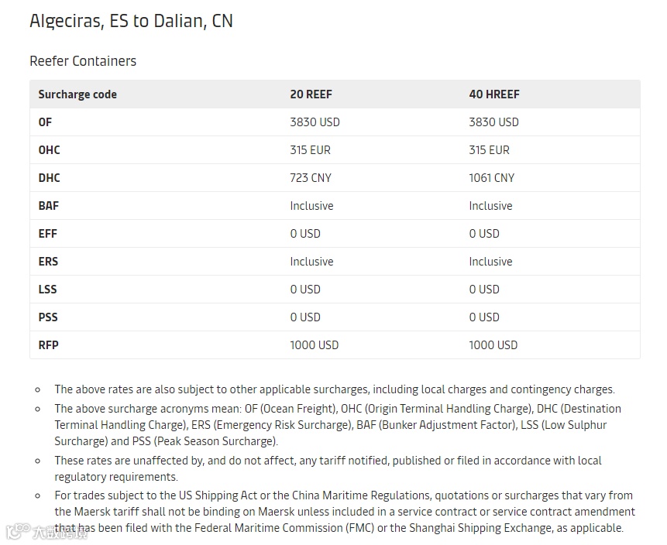Click the watermark logo icon at the bottom left
This screenshot has width=667, height=545.
click(18, 531)
